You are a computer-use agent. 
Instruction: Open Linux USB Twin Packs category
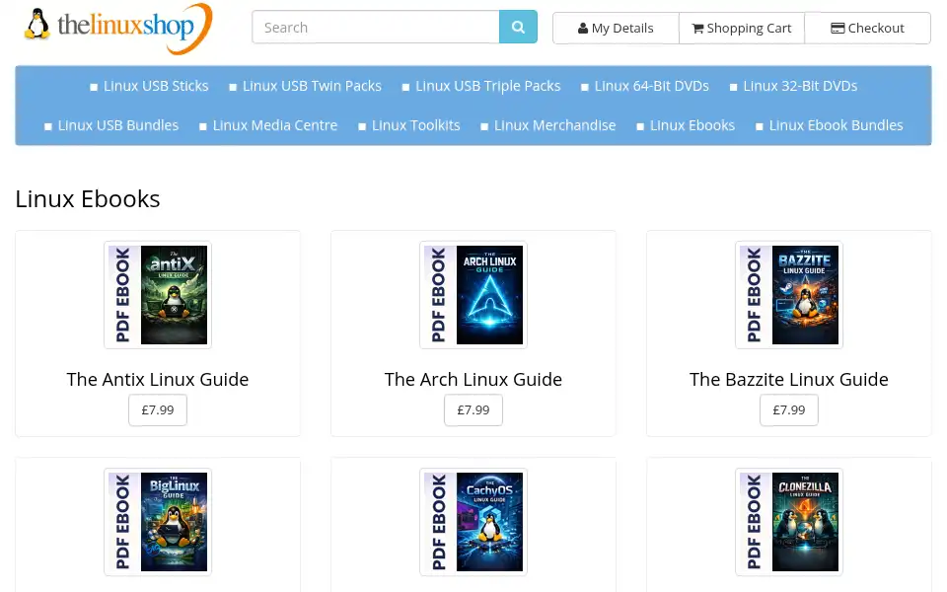coord(312,86)
